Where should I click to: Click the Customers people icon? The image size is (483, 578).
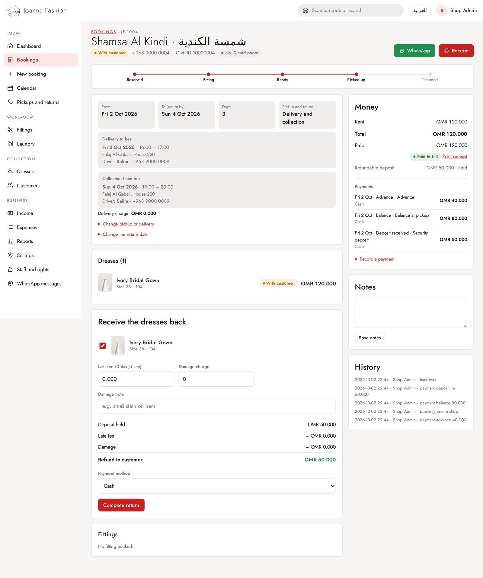(x=10, y=185)
